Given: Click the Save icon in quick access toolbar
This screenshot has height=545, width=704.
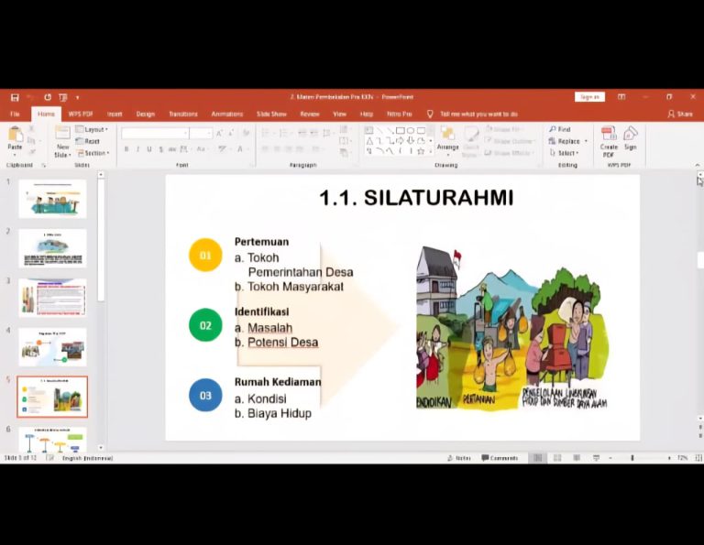Looking at the screenshot, I should tap(15, 97).
